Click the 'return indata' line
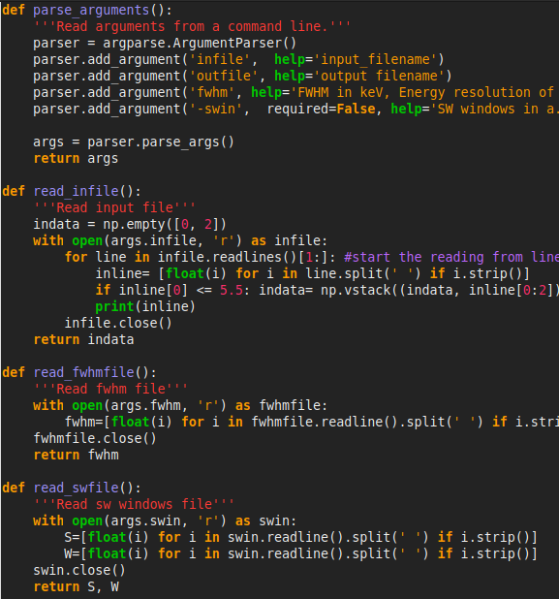Screen dimensions: 559x599 coord(83,339)
